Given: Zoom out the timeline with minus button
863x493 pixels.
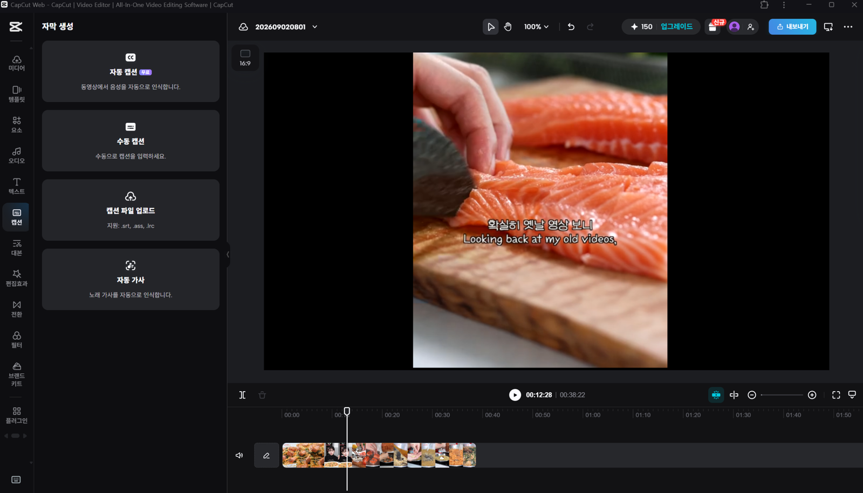Looking at the screenshot, I should (752, 395).
